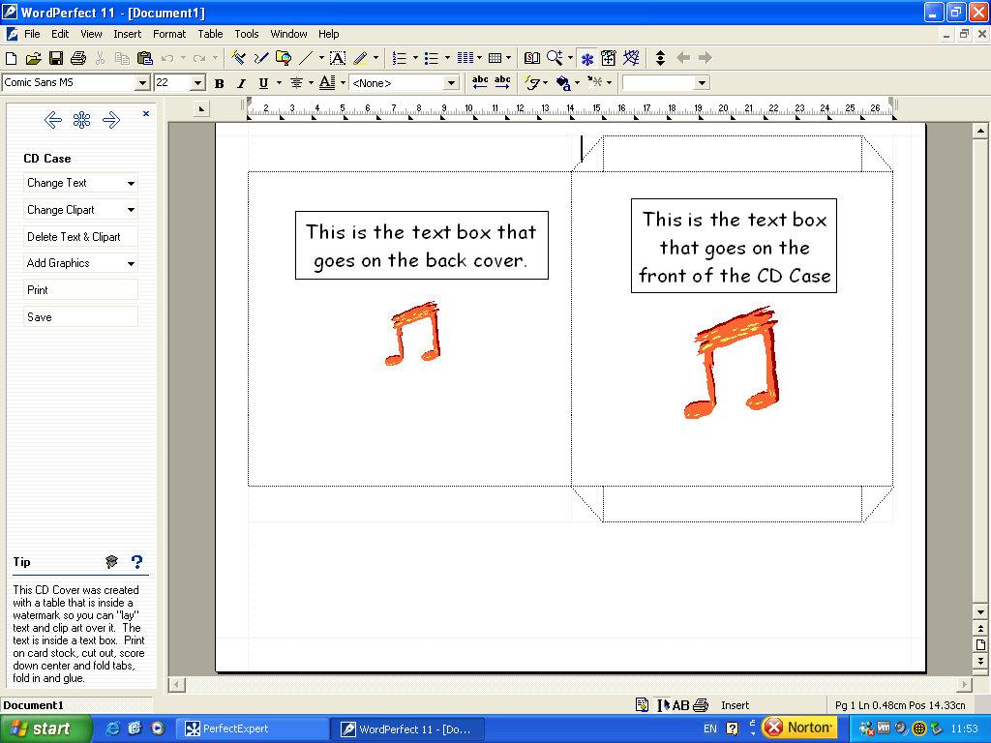The image size is (991, 743).
Task: Toggle italic formatting
Action: pyautogui.click(x=241, y=83)
